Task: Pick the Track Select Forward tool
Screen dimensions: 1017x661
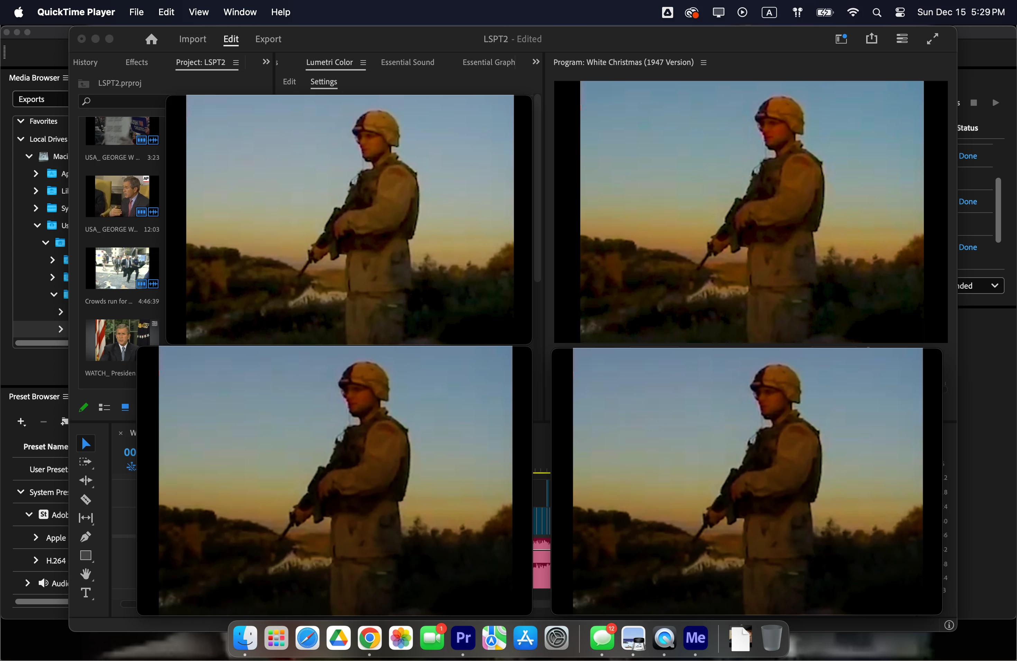Action: pyautogui.click(x=85, y=462)
